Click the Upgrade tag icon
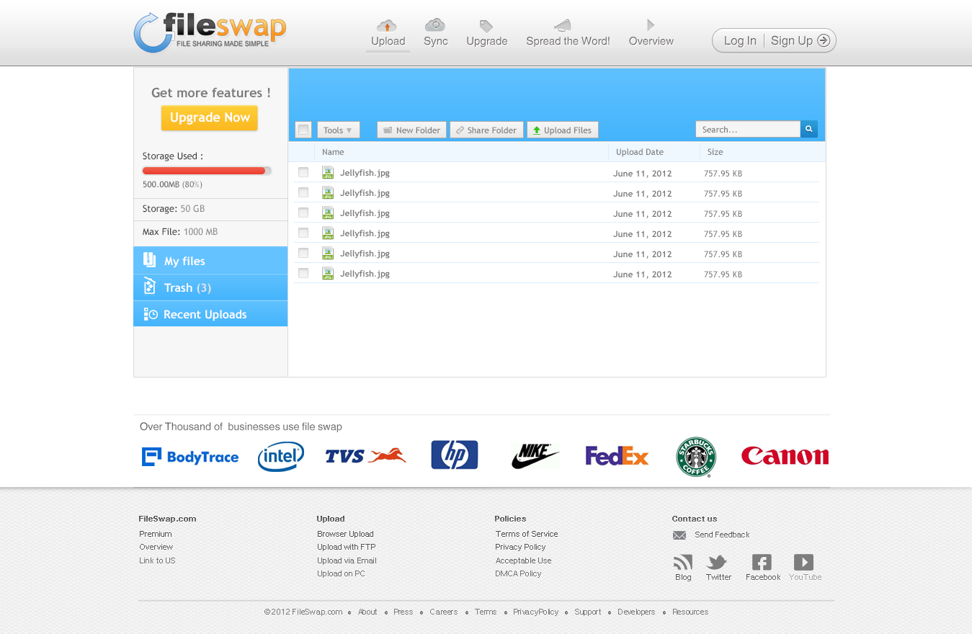 486,27
